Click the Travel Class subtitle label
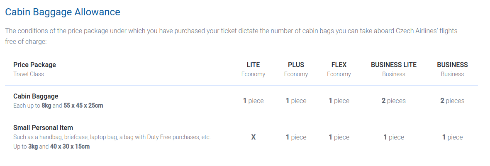 tap(29, 74)
